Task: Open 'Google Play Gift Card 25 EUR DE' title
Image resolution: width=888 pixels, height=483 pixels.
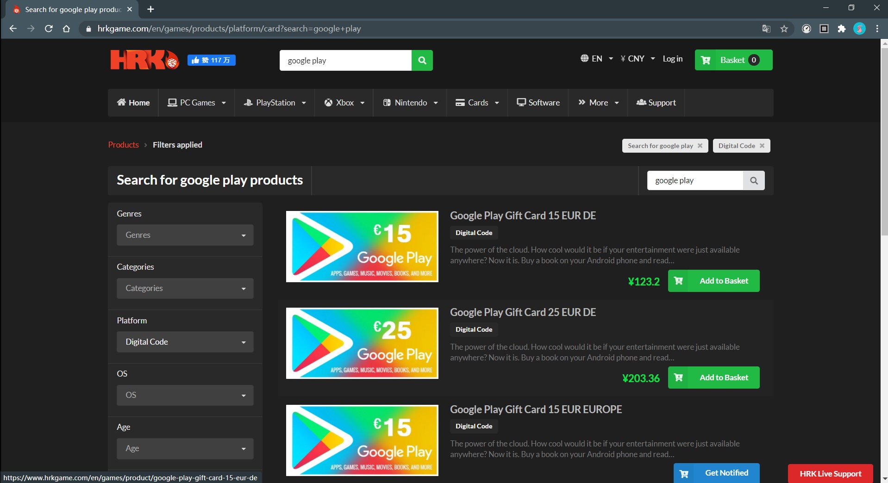Action: [523, 312]
